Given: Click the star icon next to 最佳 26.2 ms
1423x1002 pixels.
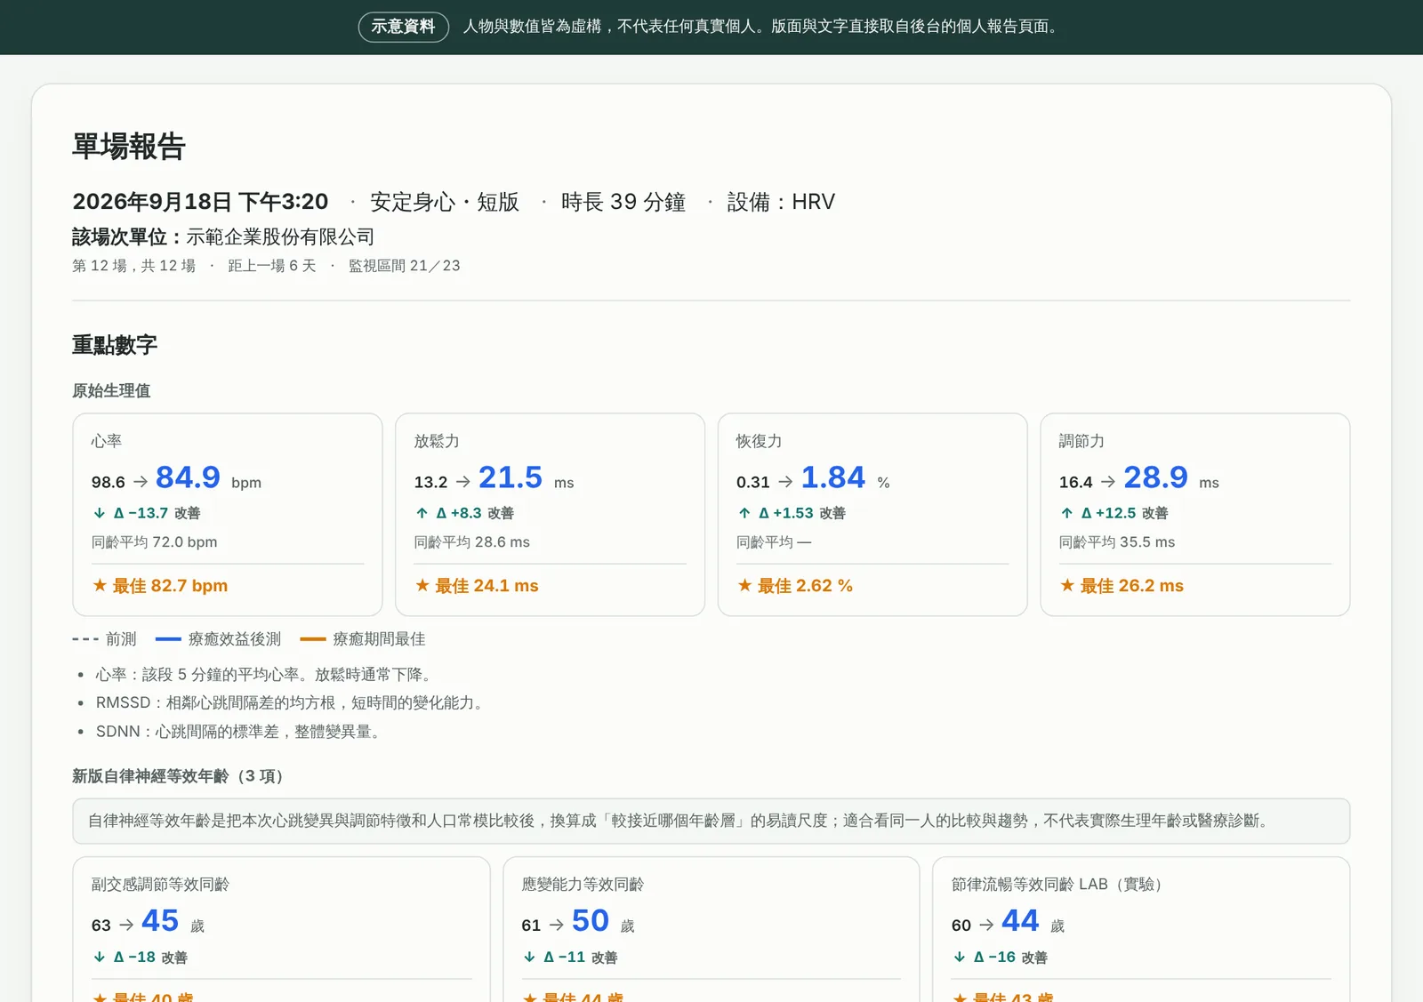Looking at the screenshot, I should pyautogui.click(x=1067, y=585).
